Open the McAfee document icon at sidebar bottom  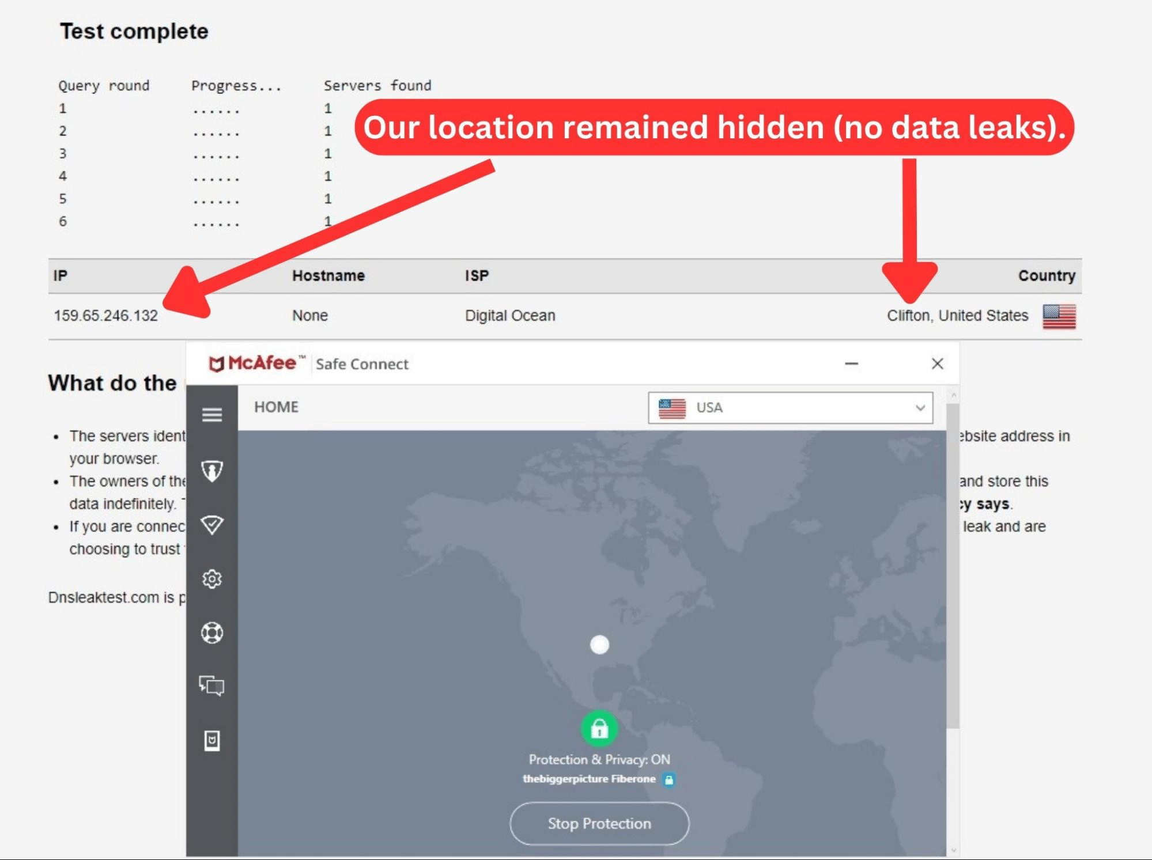[212, 740]
